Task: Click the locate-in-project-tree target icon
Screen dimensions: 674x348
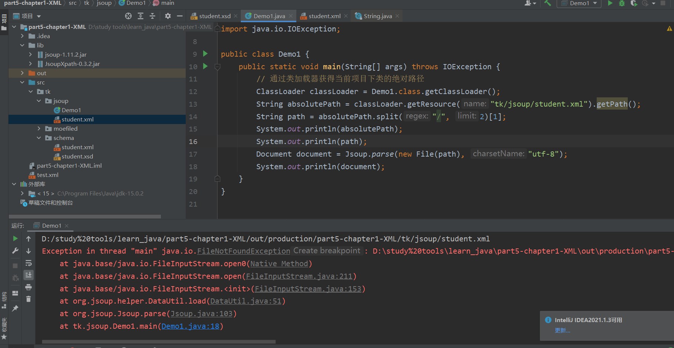Action: (128, 16)
